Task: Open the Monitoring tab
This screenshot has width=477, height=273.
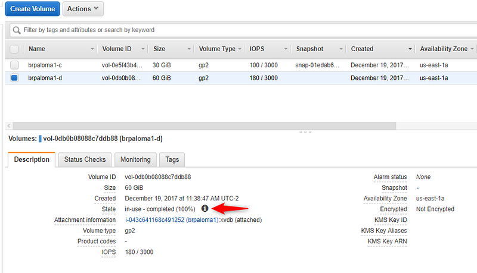Action: 135,159
